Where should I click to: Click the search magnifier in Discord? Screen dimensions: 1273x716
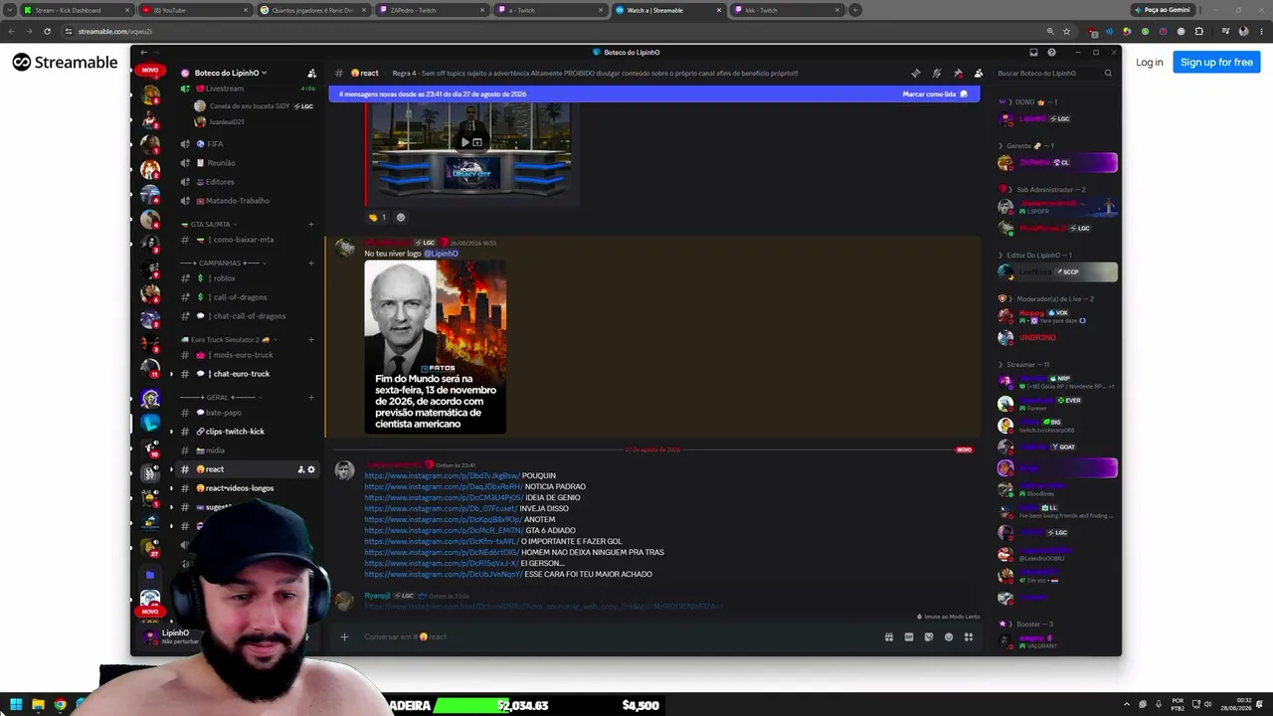(x=1108, y=73)
